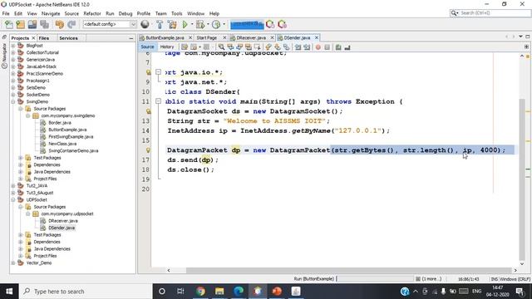The image size is (532, 299).
Task: Switch to the ButtonExample.java tab
Action: point(165,37)
